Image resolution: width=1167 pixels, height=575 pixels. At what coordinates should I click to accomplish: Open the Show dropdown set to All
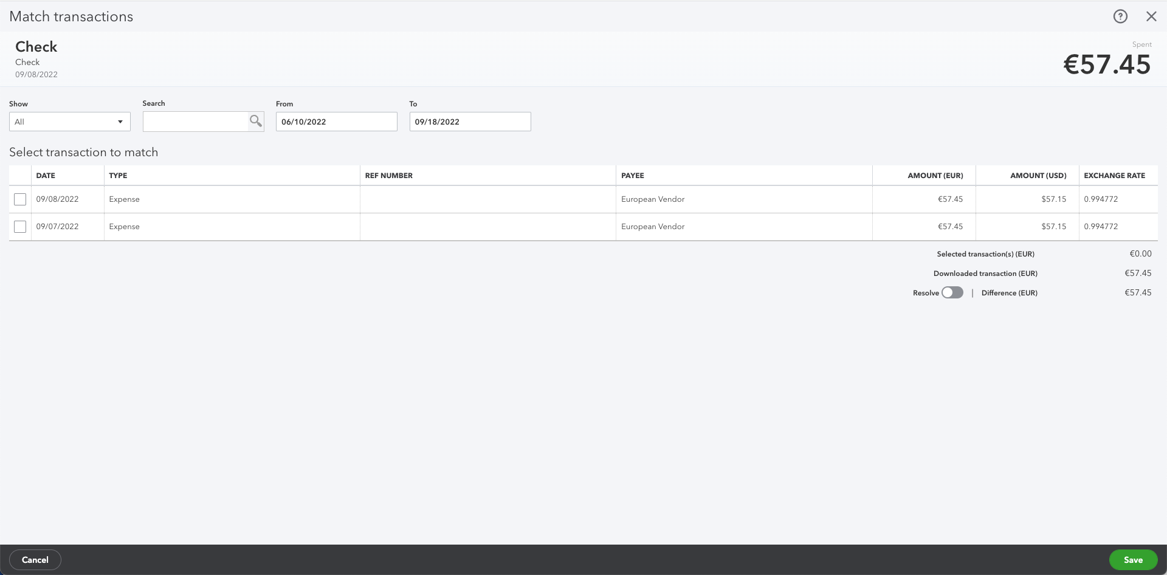(x=70, y=122)
